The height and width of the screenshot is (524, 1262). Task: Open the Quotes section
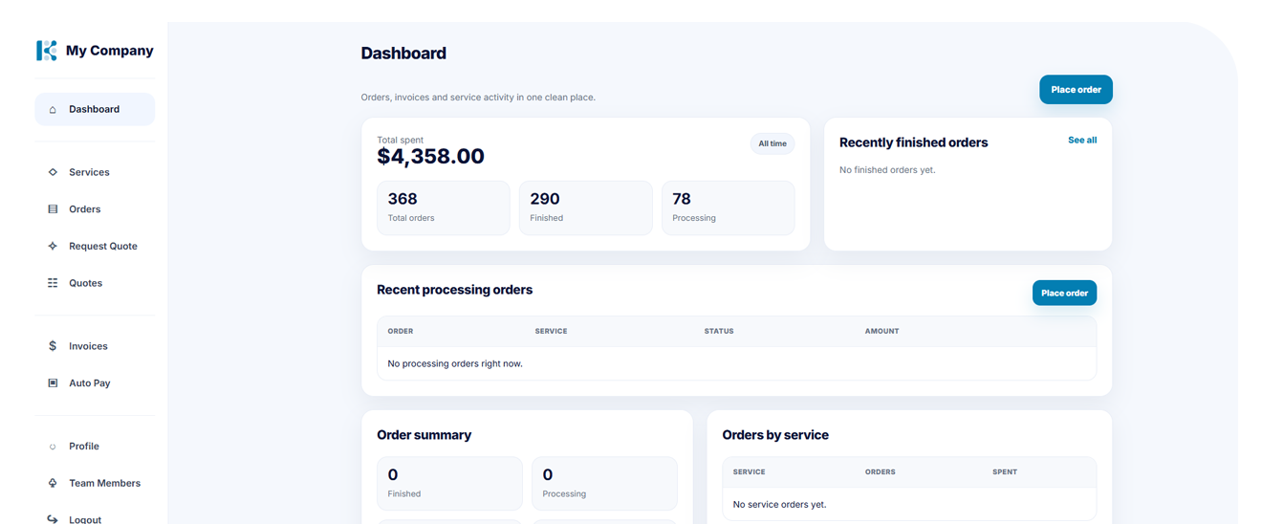coord(95,283)
